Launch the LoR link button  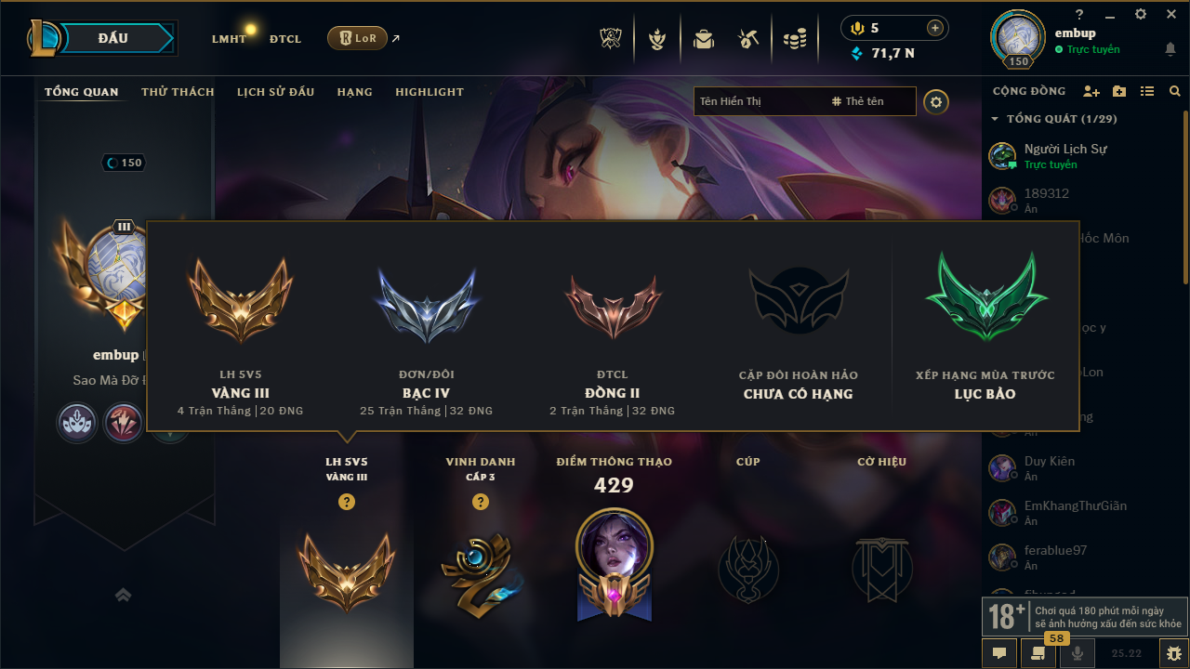[x=358, y=38]
